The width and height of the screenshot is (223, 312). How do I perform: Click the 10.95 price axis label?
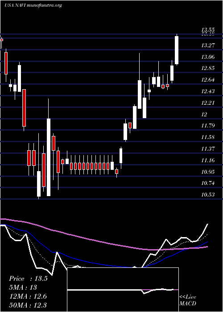tap(208, 172)
